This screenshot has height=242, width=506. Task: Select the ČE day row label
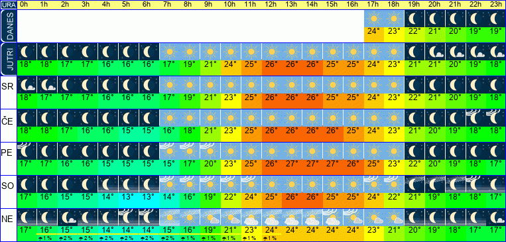click(7, 121)
